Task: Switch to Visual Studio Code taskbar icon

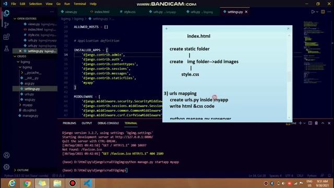Action: 88,183
